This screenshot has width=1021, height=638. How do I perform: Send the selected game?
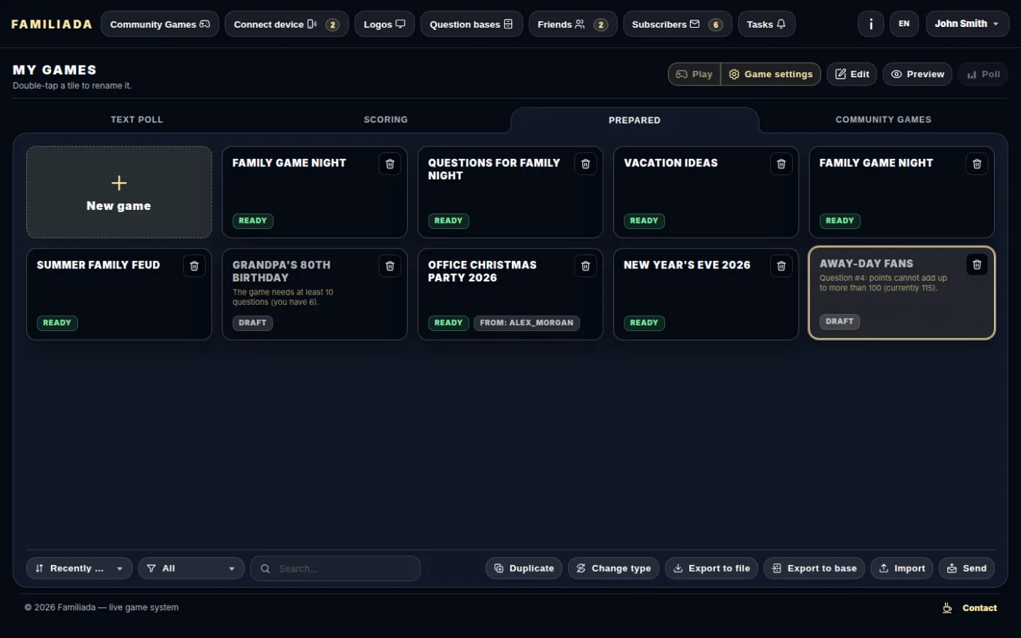point(966,569)
